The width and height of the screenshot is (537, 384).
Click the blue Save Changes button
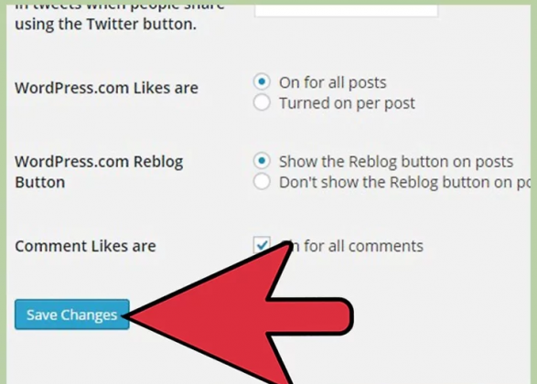(x=72, y=315)
